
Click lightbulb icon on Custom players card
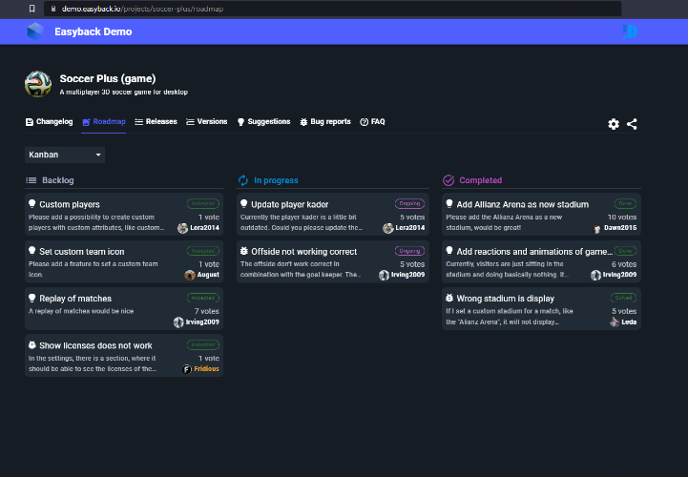pos(32,203)
